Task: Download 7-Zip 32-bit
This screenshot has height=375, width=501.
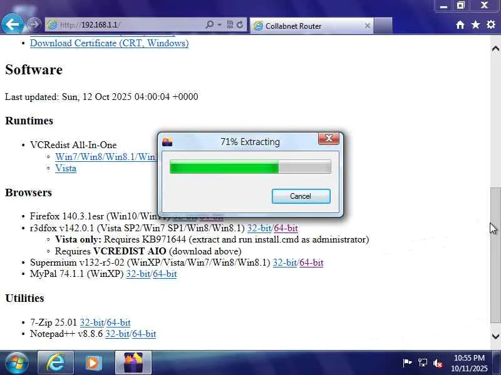Action: point(91,322)
